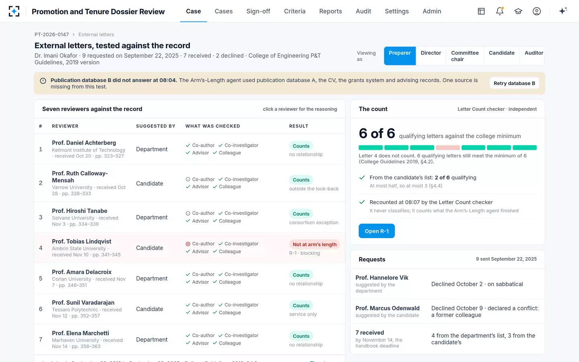Click the clock icon in the database alert
579x362 pixels.
(x=43, y=81)
